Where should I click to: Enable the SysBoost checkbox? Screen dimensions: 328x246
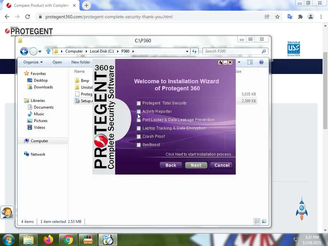[139, 145]
